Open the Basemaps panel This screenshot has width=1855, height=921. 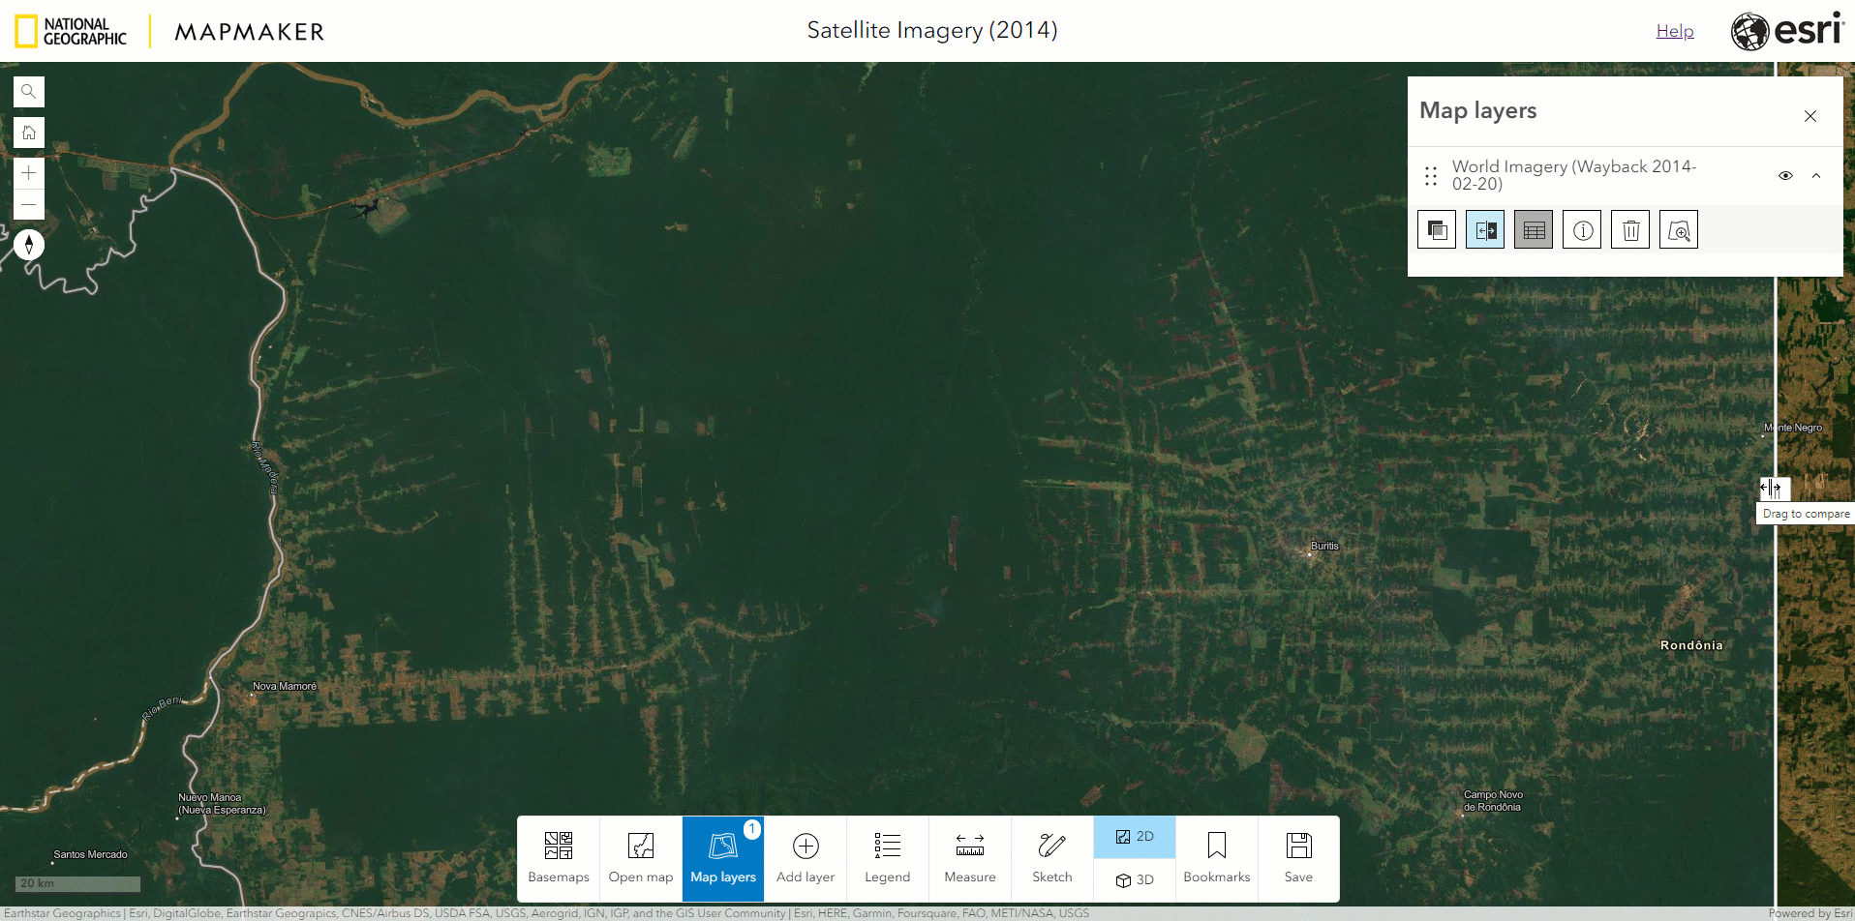pyautogui.click(x=558, y=857)
